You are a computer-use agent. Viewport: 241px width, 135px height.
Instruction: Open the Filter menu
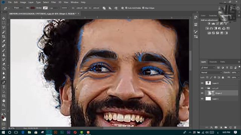(53, 2)
